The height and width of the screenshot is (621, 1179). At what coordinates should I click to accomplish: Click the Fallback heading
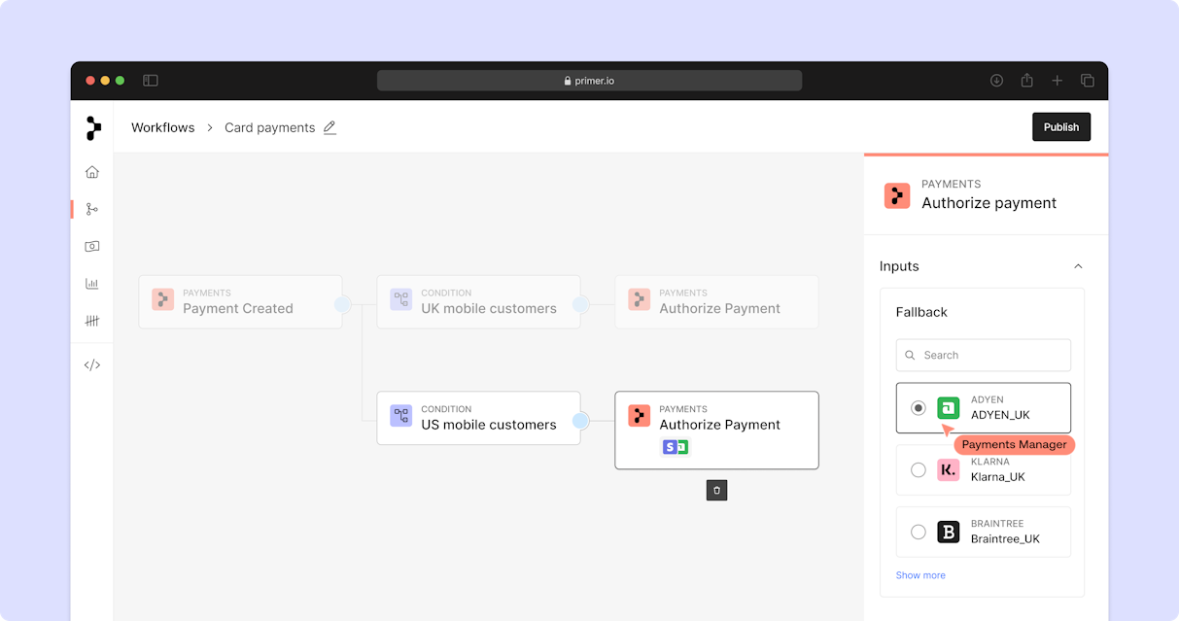click(921, 312)
